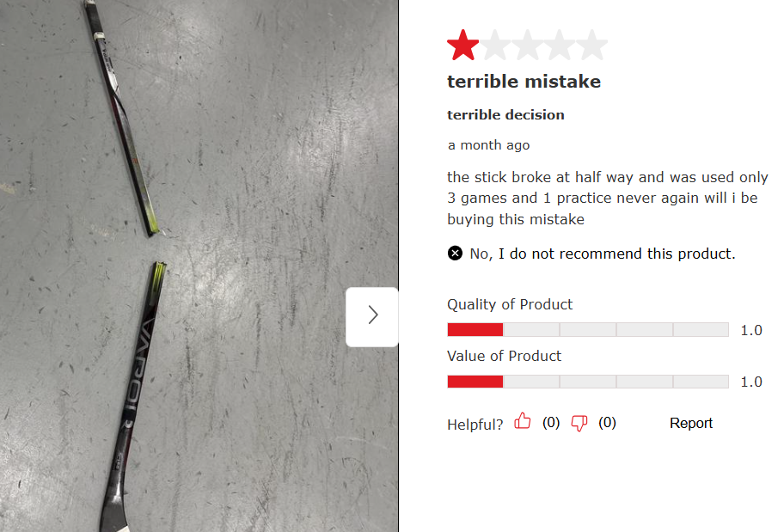
Task: Open the broken hockey stick photo
Action: [199, 266]
